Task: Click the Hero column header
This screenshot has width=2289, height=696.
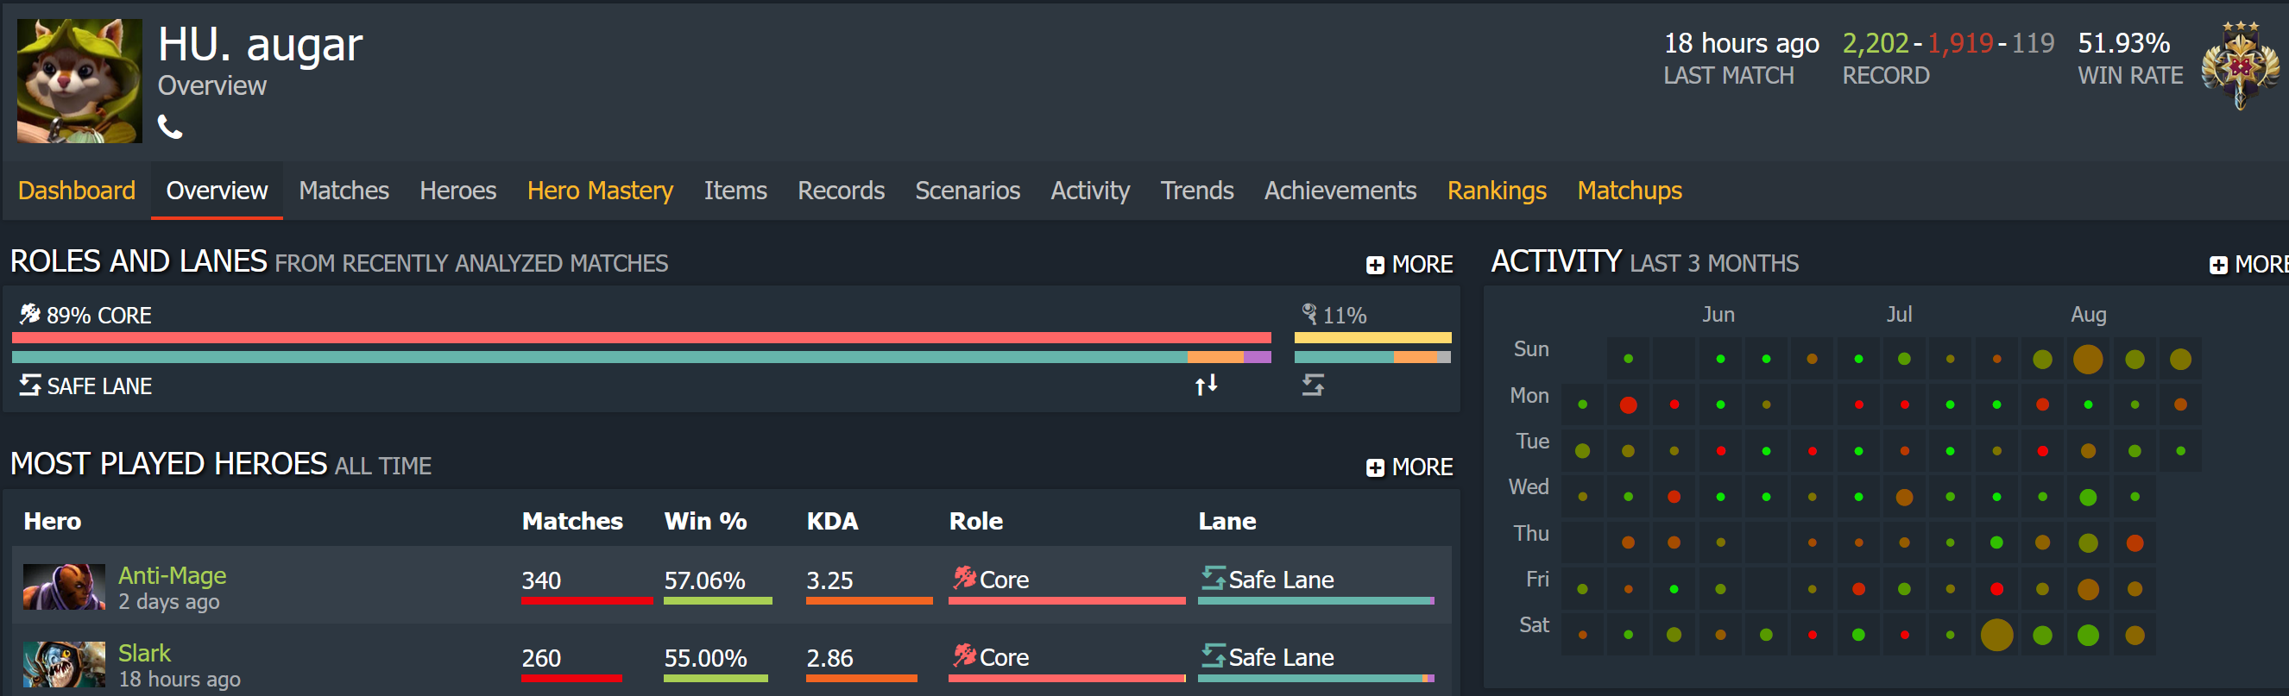Action: 53,521
